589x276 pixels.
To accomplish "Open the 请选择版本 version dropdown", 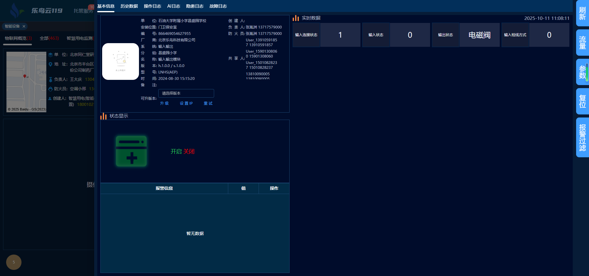I will click(x=186, y=93).
